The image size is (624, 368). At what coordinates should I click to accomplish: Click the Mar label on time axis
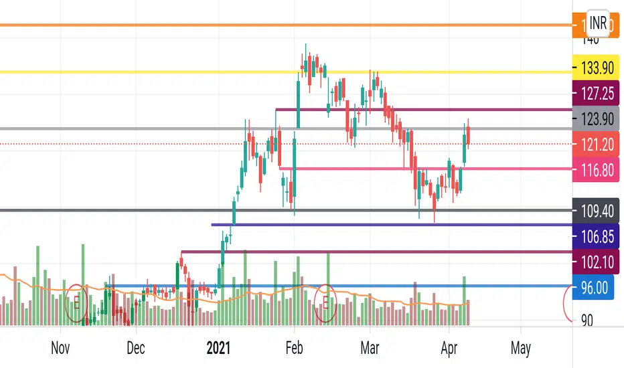(370, 348)
